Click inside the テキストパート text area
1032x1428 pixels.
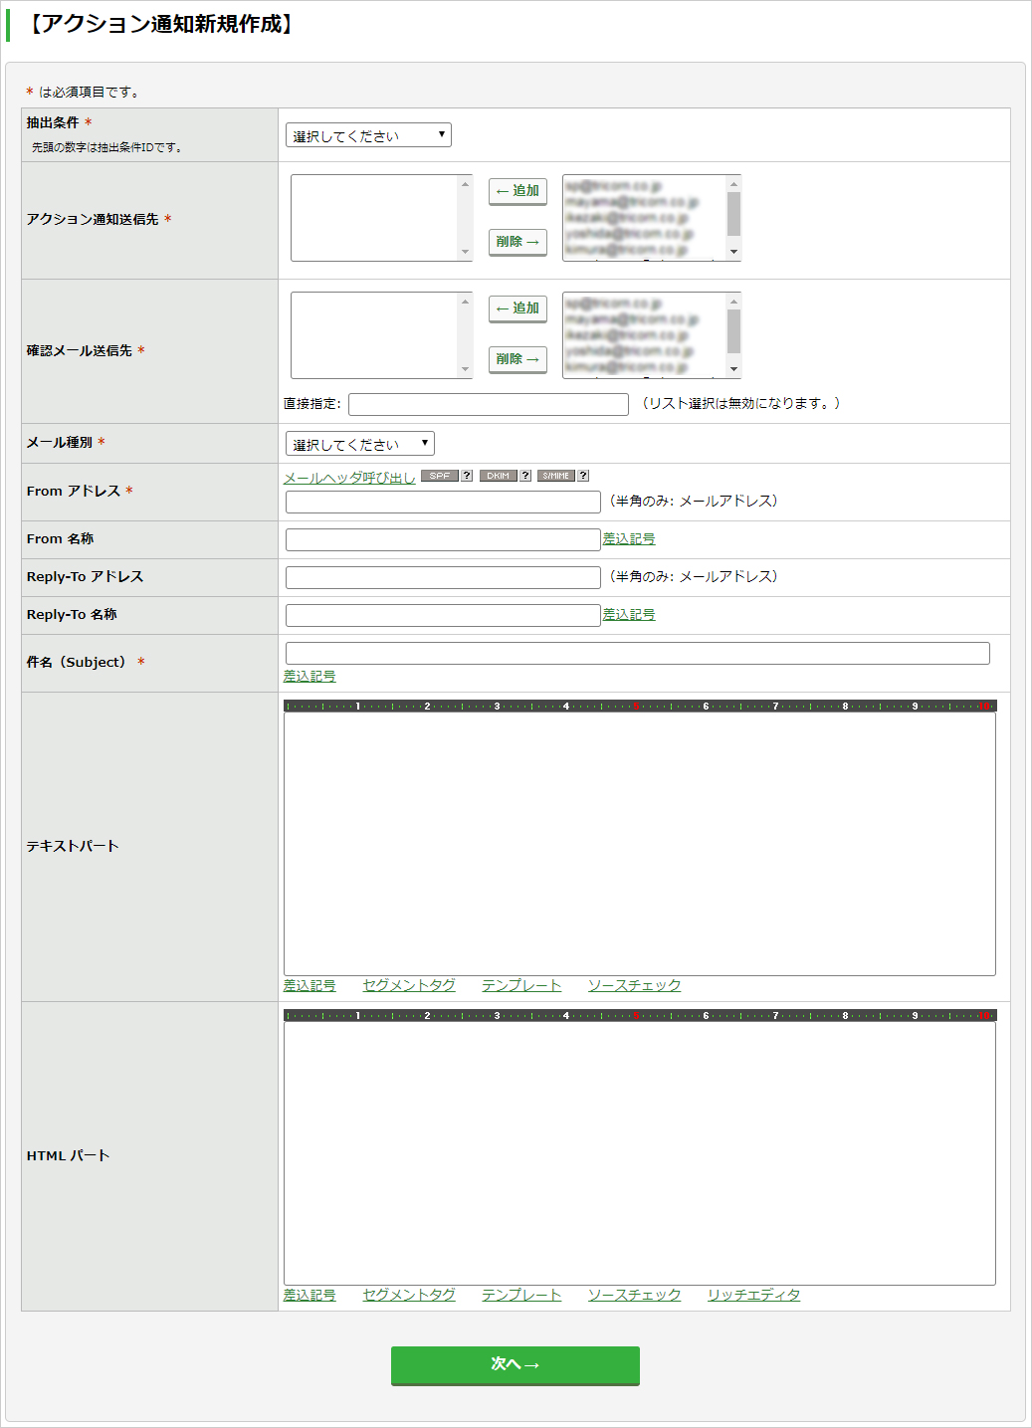point(640,844)
